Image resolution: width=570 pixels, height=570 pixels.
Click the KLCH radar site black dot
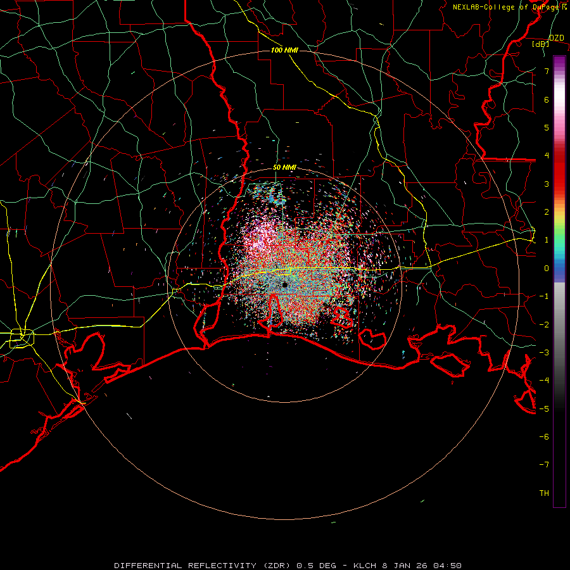(285, 285)
